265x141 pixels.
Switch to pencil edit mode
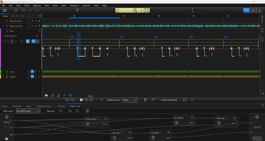247,10
